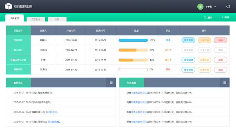The width and height of the screenshot is (236, 133).
Task: Click the 最新动态 panel title
Action: coord(18,83)
